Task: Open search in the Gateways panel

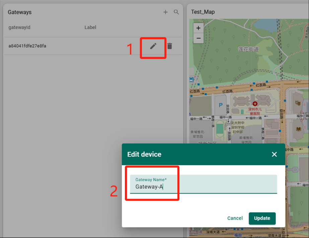Action: click(x=176, y=12)
